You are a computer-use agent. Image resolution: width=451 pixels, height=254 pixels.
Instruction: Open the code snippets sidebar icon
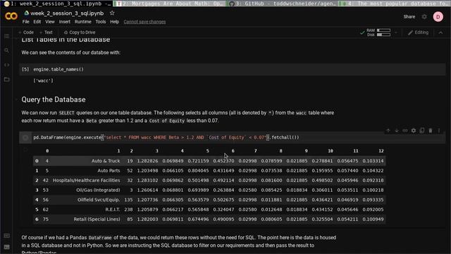tap(6, 65)
